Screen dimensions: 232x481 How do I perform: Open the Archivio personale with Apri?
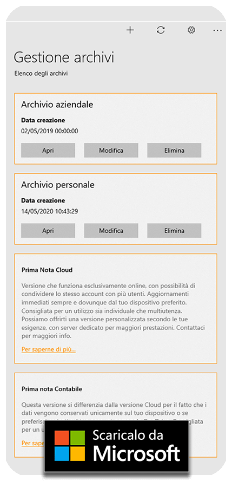pos(48,230)
